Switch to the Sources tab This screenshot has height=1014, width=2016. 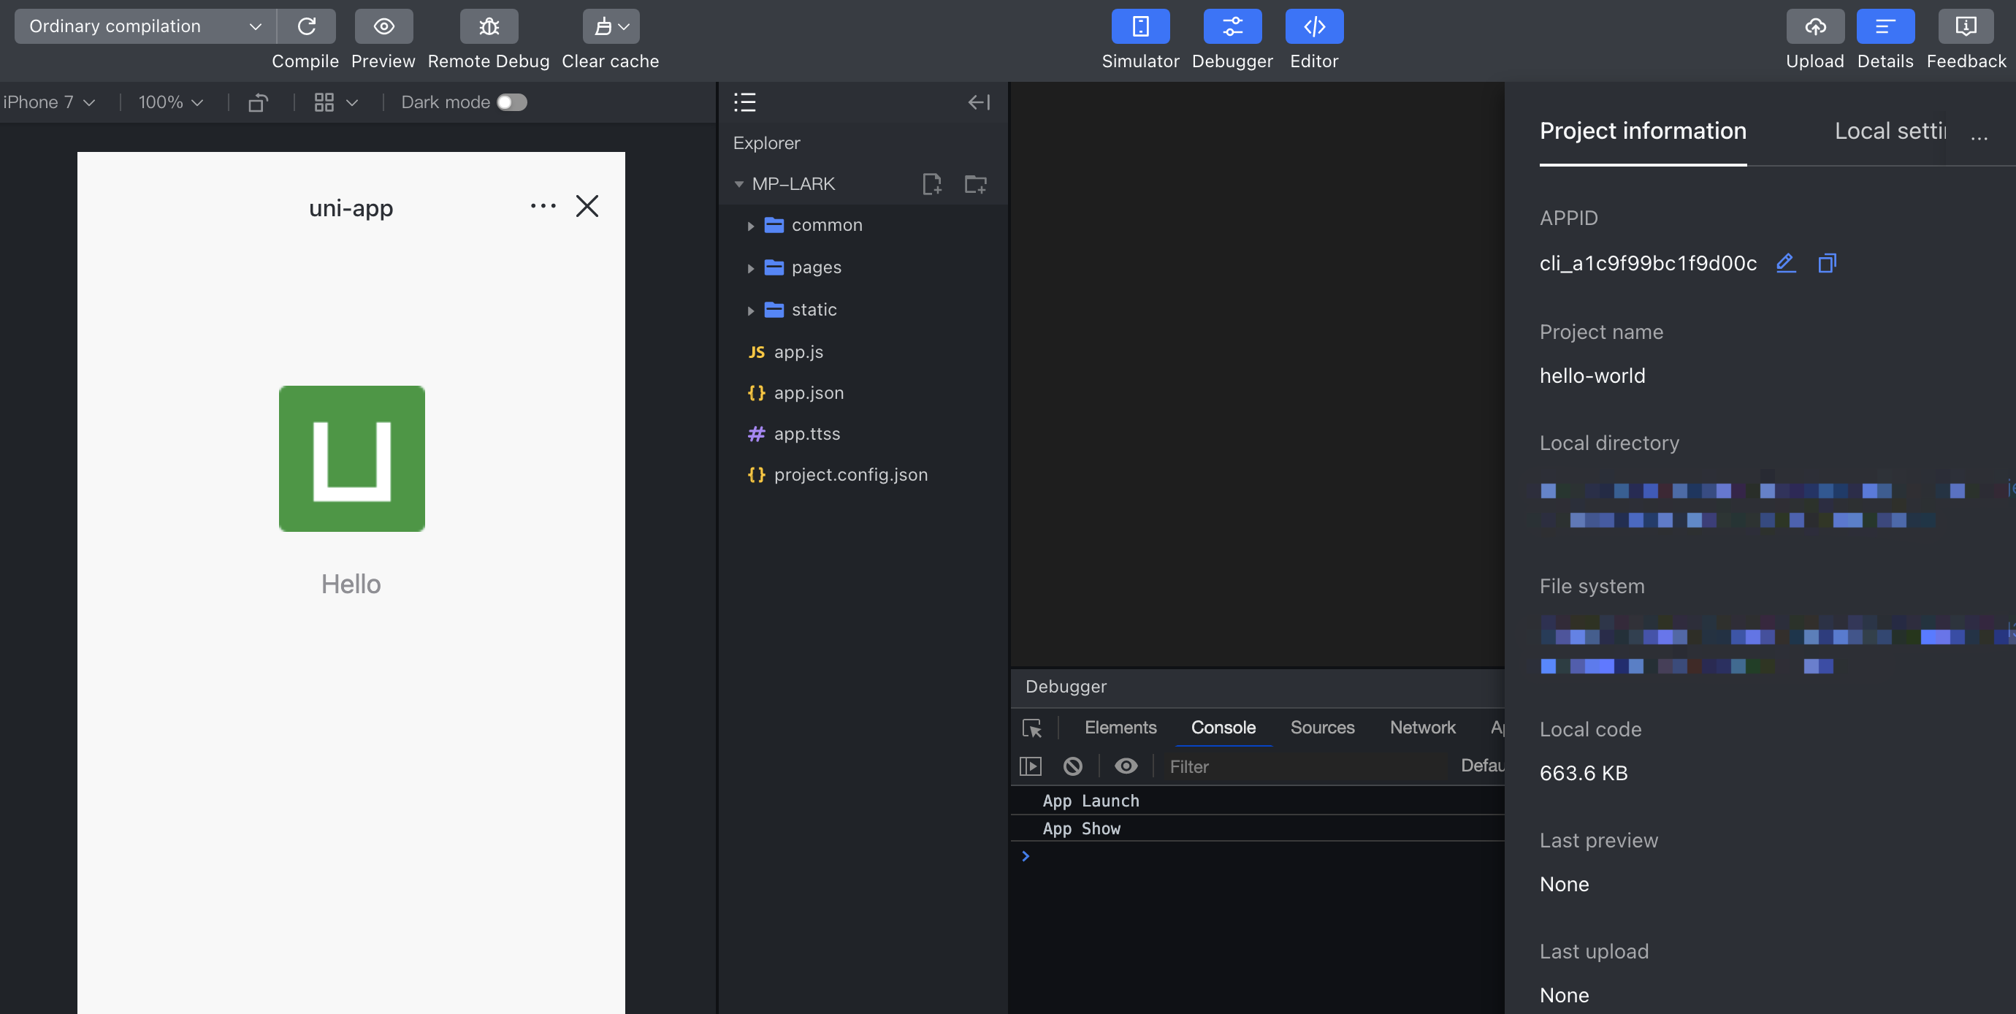pos(1322,728)
